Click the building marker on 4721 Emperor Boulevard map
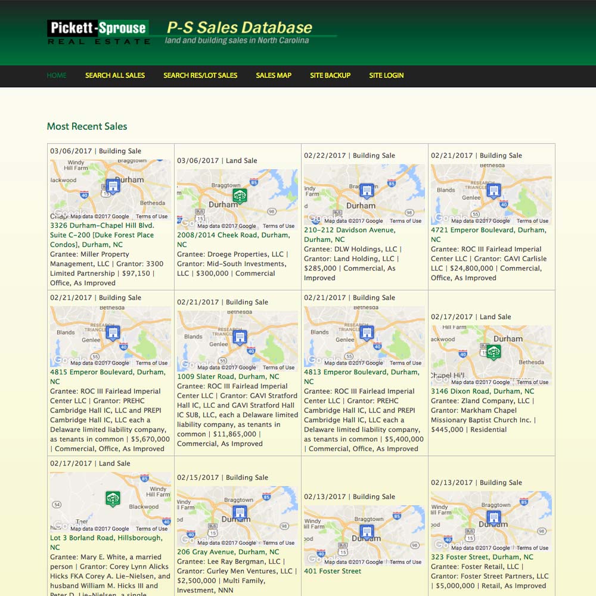Image resolution: width=596 pixels, height=596 pixels. click(492, 191)
